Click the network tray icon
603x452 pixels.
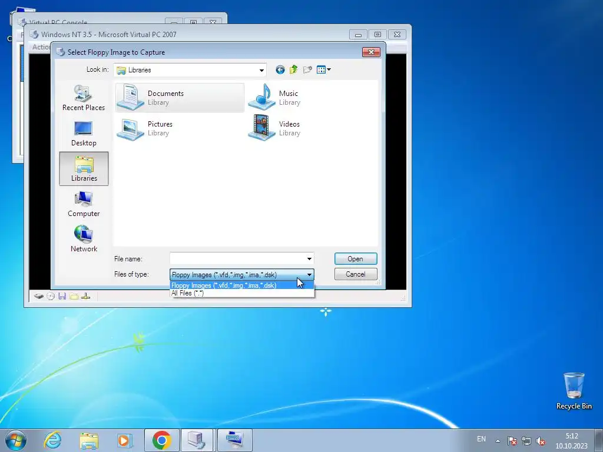coord(526,441)
